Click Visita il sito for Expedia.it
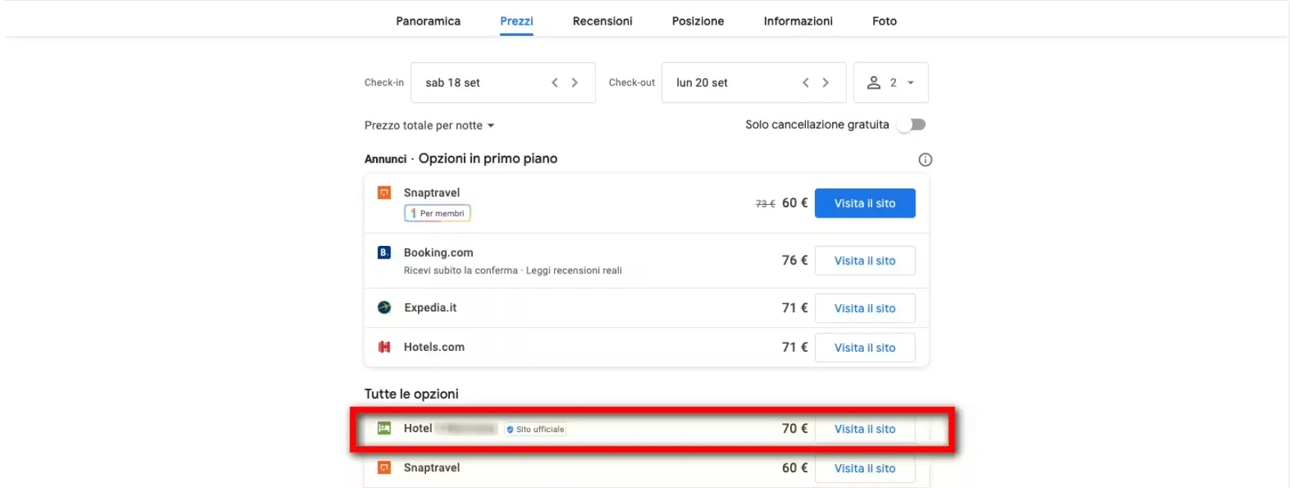Image resolution: width=1290 pixels, height=488 pixels. [x=865, y=308]
